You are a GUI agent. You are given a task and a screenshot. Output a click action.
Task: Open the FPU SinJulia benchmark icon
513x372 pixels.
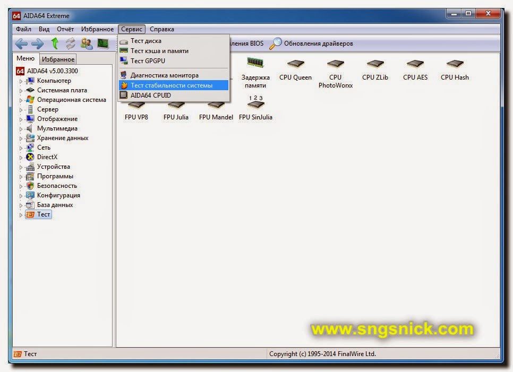[256, 102]
